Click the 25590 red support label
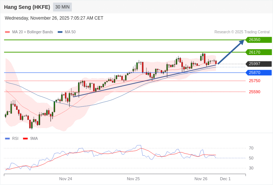 [x=255, y=92]
